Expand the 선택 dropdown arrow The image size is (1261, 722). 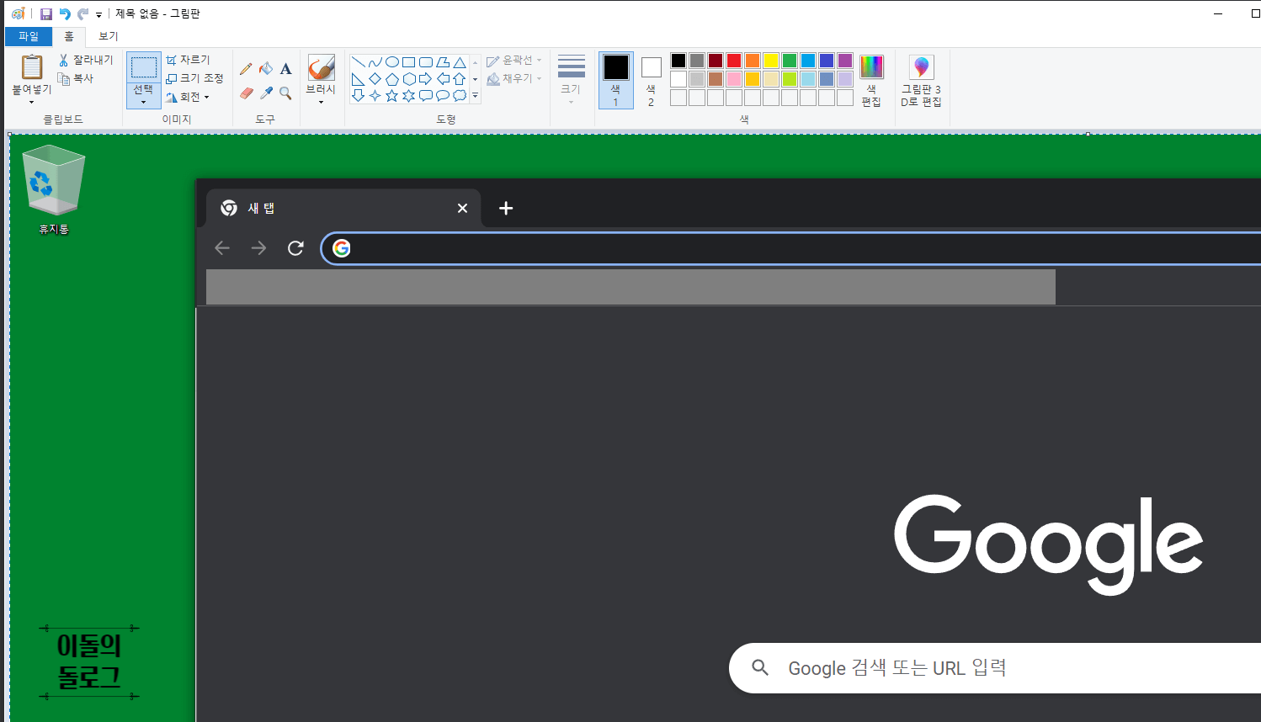(x=144, y=103)
